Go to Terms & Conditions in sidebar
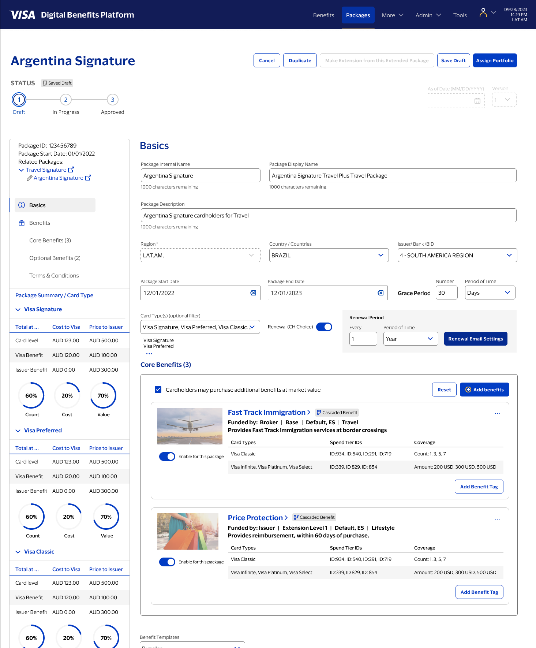 (x=54, y=275)
